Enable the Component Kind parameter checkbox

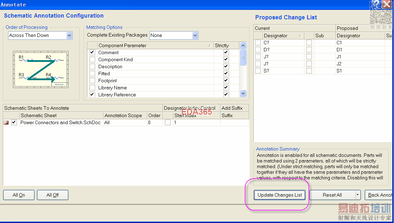(x=92, y=59)
